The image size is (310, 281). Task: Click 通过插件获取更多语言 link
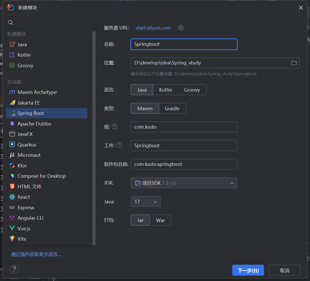pyautogui.click(x=36, y=254)
